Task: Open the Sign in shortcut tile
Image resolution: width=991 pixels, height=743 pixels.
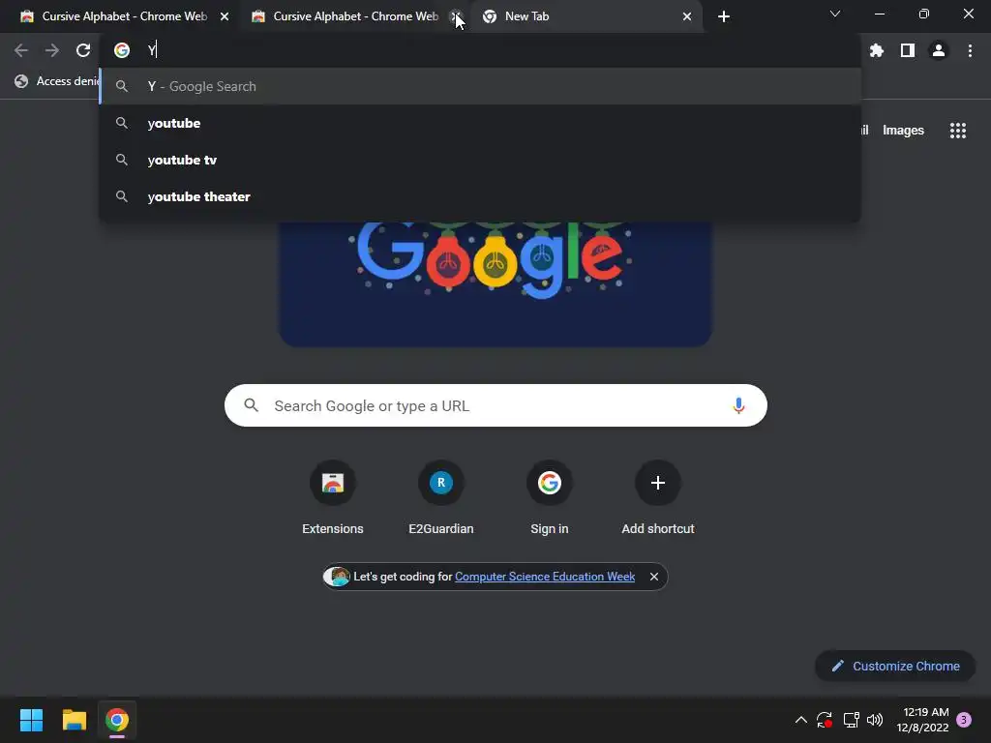Action: tap(550, 499)
